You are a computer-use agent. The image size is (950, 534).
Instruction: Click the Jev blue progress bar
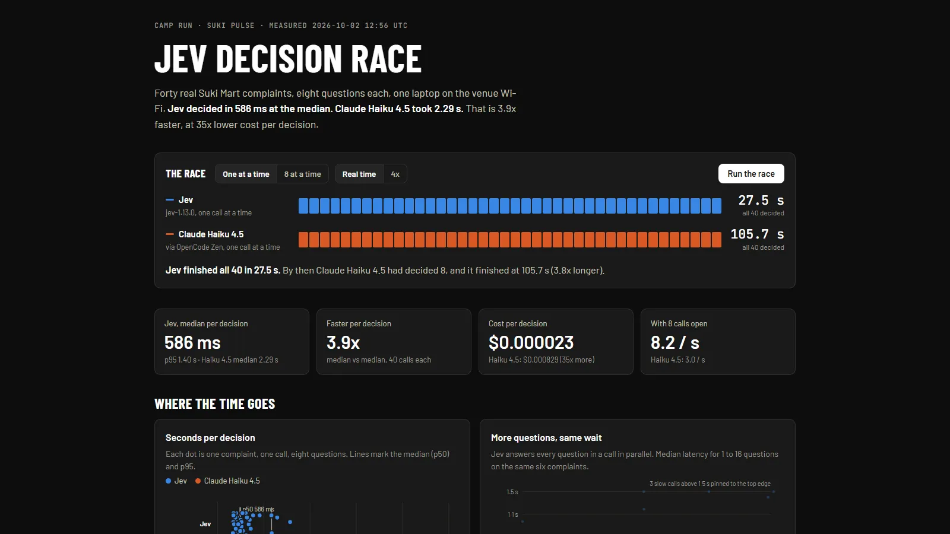[x=509, y=206]
